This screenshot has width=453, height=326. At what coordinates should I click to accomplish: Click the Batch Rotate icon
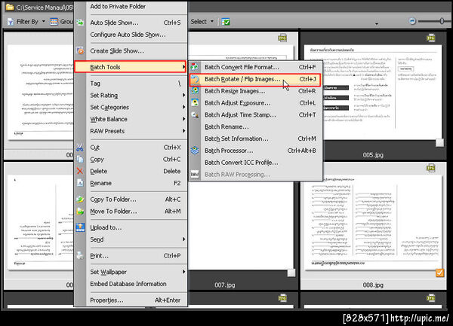[x=195, y=79]
